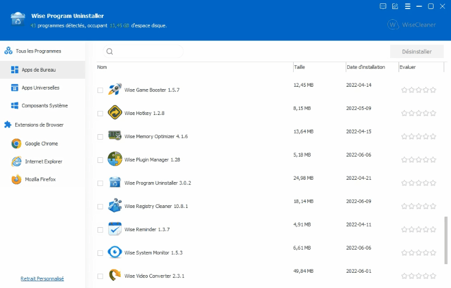Viewport: 451px width, 288px height.
Task: Sort by Date d'installation column header
Action: pyautogui.click(x=372, y=67)
